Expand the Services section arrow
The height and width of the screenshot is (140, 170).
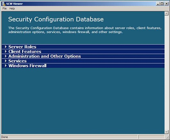click(6, 61)
